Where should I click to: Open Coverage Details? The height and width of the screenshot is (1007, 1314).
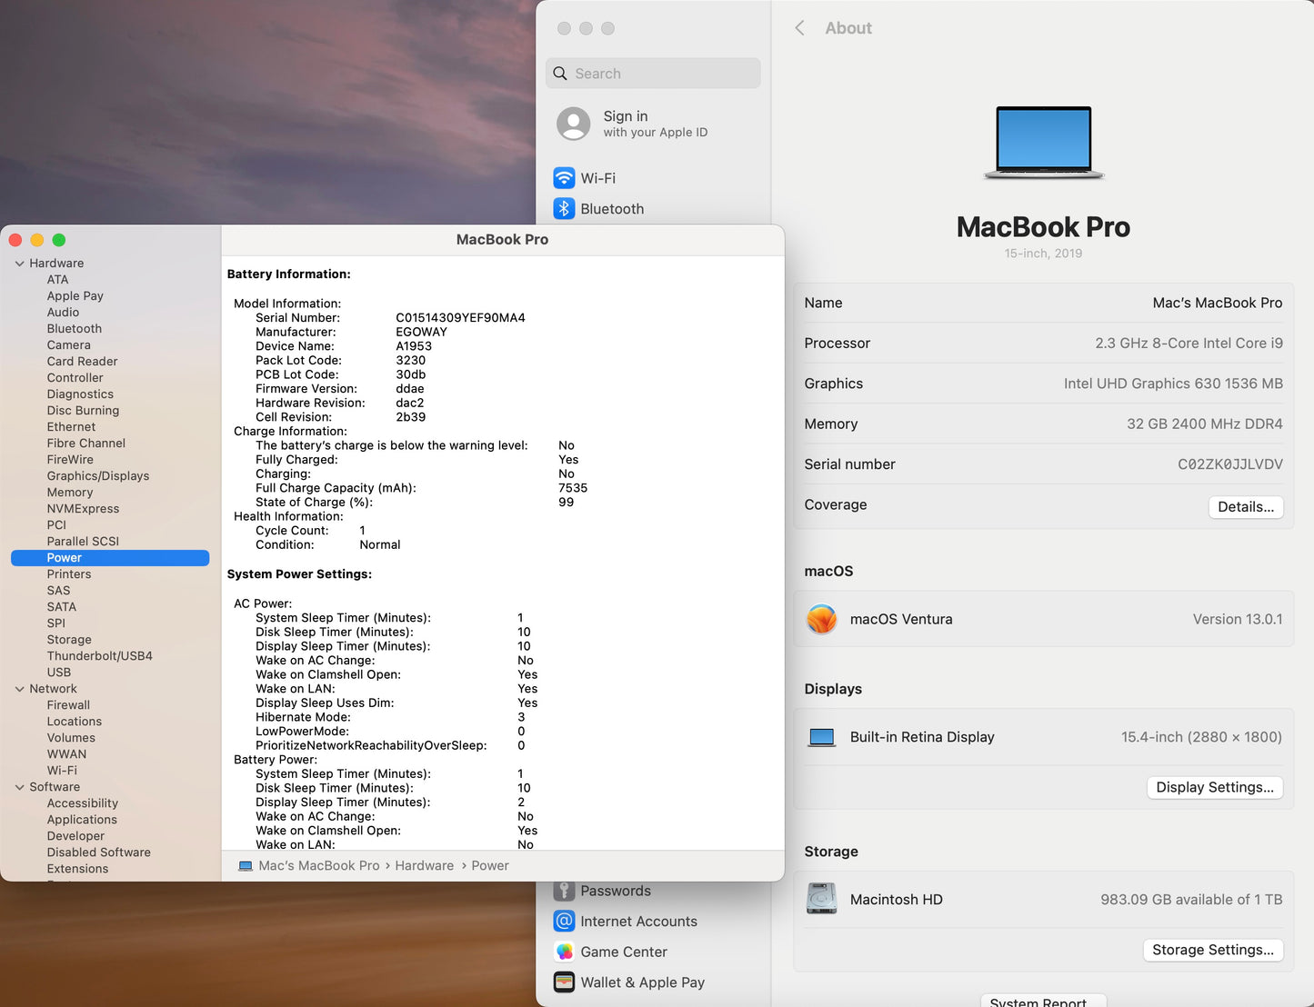[x=1245, y=506]
